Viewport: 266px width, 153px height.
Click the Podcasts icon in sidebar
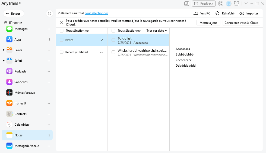coord(9,71)
